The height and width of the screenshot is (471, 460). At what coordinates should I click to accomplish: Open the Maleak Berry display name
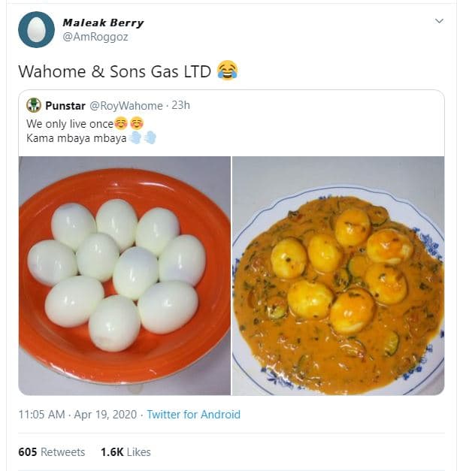coord(103,23)
